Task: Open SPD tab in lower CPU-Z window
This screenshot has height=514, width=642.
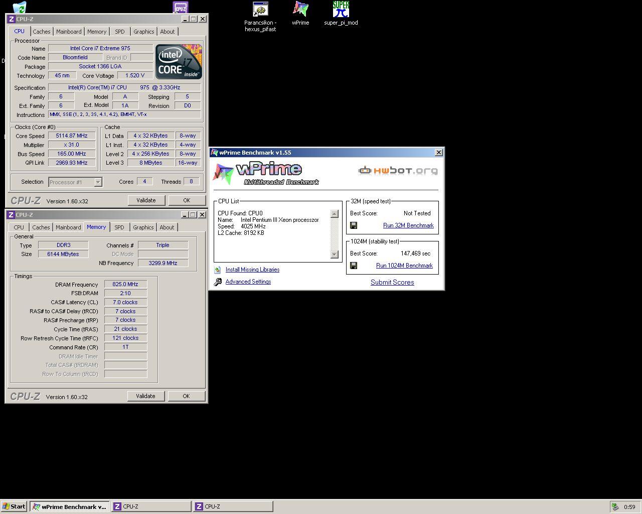Action: coord(119,227)
